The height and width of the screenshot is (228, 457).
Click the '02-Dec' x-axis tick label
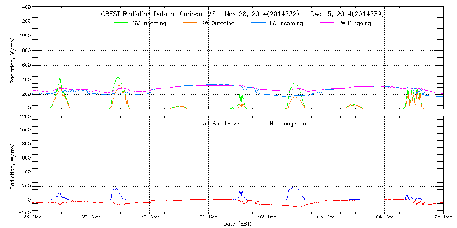[x=267, y=217]
